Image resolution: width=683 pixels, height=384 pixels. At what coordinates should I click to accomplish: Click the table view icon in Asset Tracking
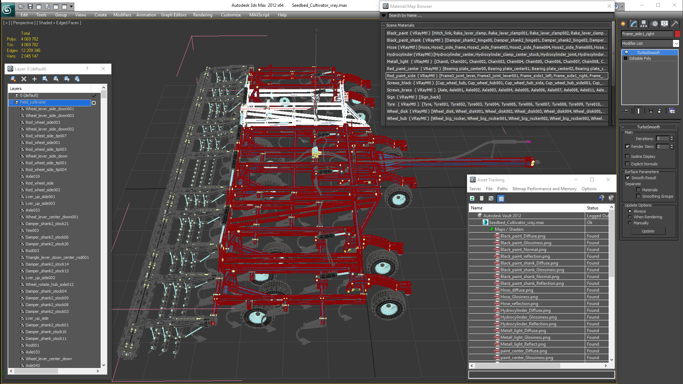pos(501,198)
